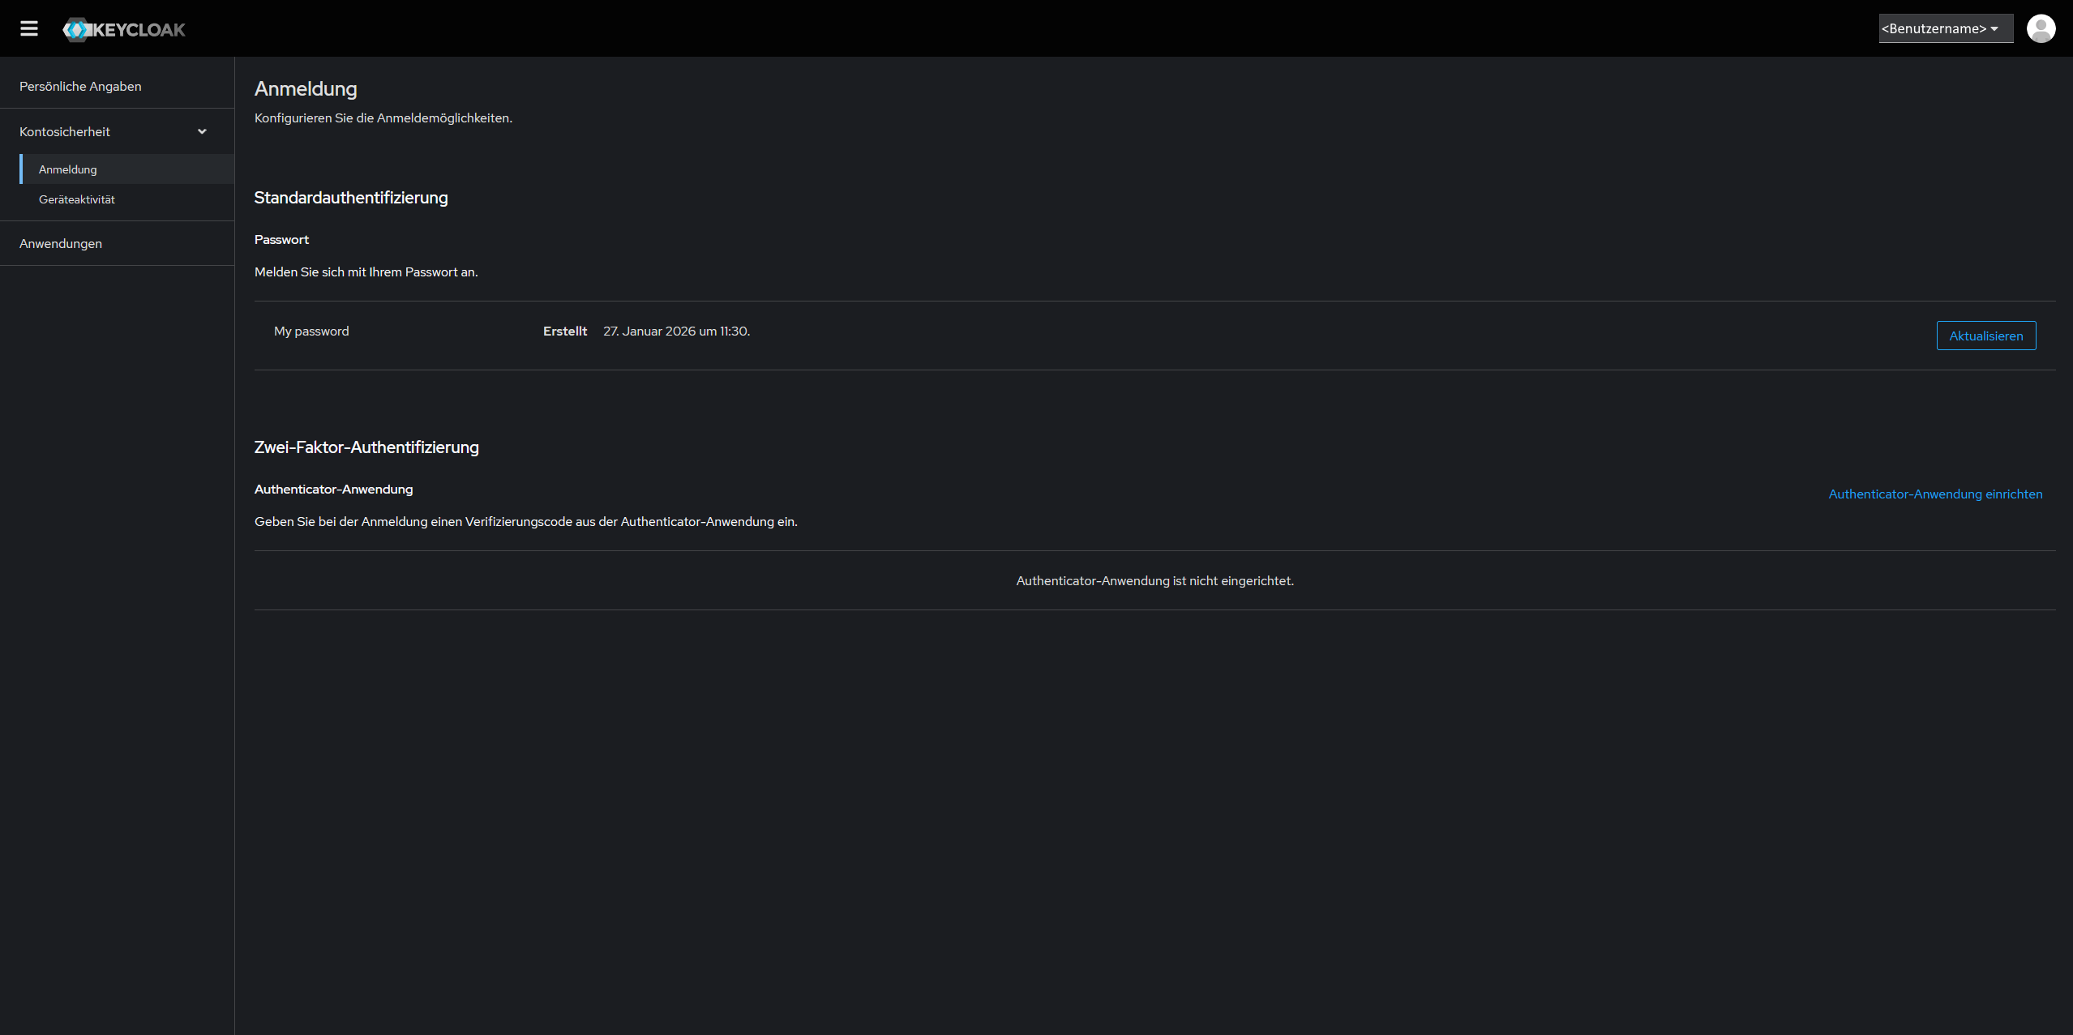This screenshot has width=2073, height=1035.
Task: Select the Kontosicherheit sidebar section
Action: coord(65,131)
